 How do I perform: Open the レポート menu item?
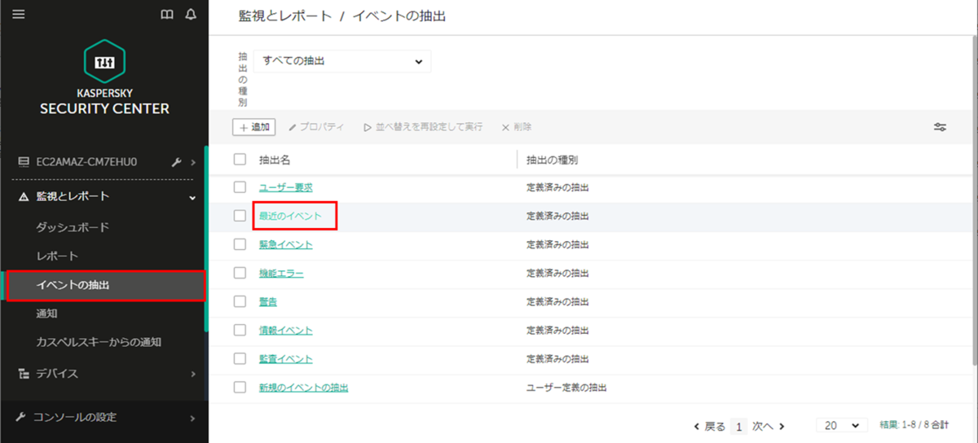pyautogui.click(x=57, y=256)
